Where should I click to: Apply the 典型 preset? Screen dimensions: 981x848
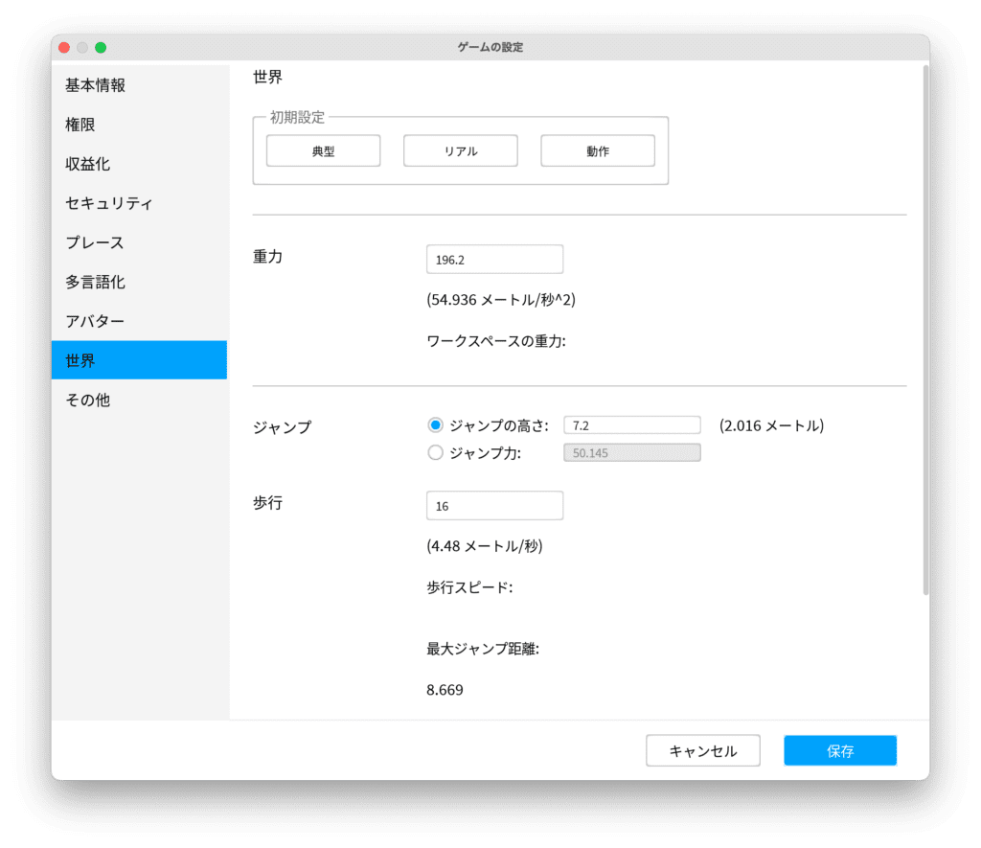pyautogui.click(x=323, y=151)
